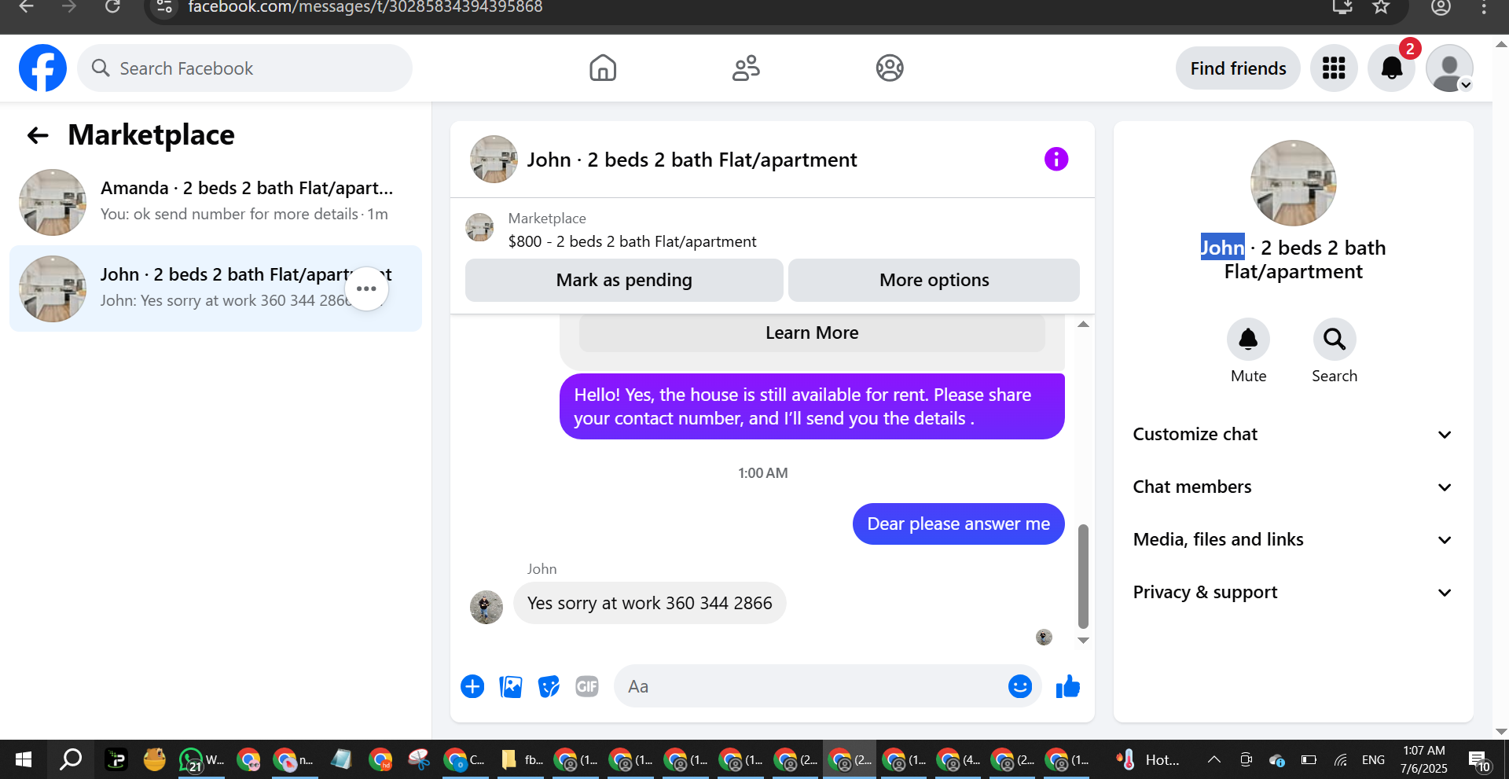The image size is (1509, 779).
Task: Open browser site info icon in address bar
Action: (164, 7)
